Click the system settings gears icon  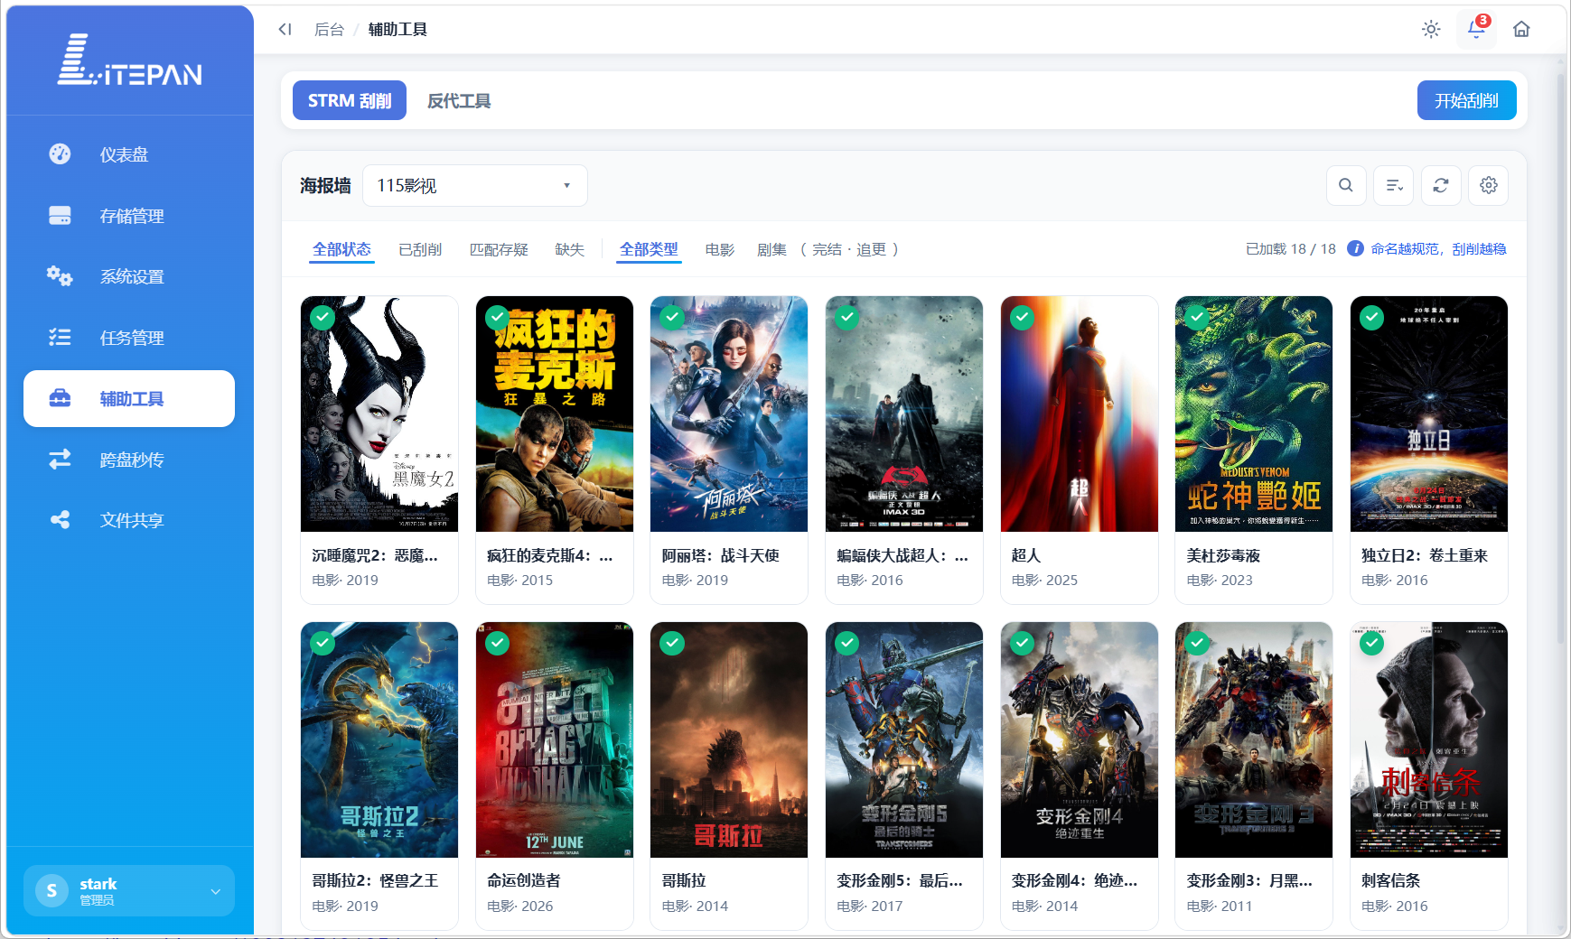[x=60, y=276]
